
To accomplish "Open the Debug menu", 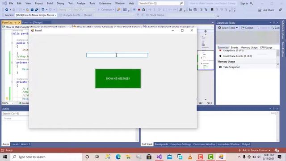I will point(60,3).
